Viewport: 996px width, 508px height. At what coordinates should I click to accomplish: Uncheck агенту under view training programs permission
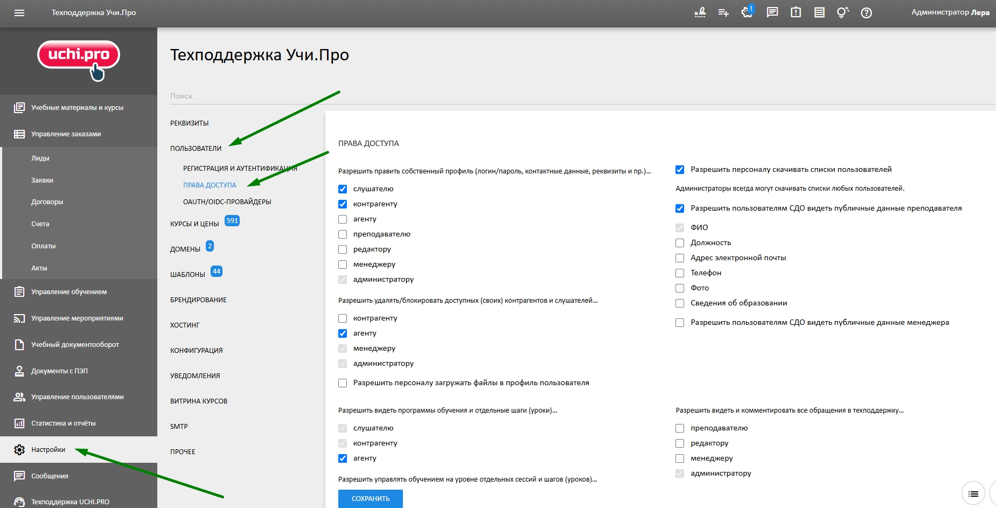tap(343, 458)
